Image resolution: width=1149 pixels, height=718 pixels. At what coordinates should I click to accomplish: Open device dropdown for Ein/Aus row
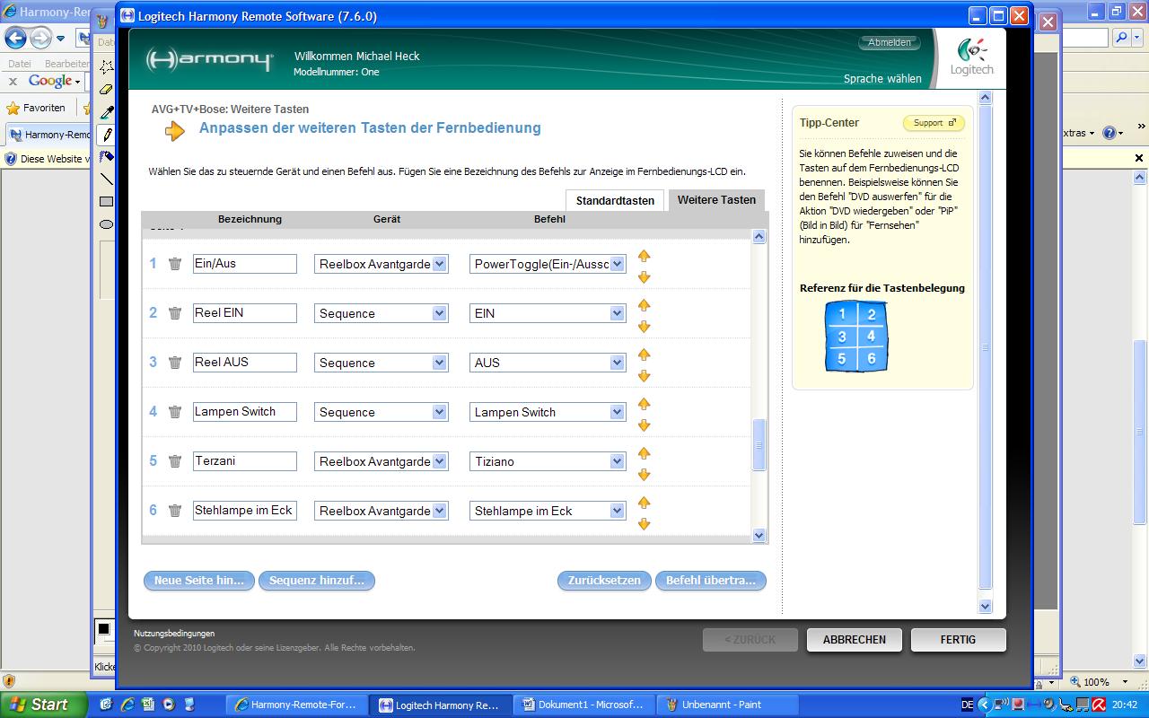(x=439, y=264)
